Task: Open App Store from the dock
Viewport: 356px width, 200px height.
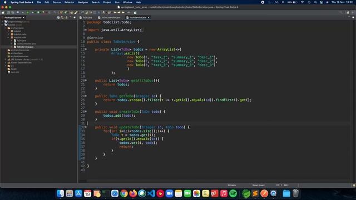Action: (78, 193)
